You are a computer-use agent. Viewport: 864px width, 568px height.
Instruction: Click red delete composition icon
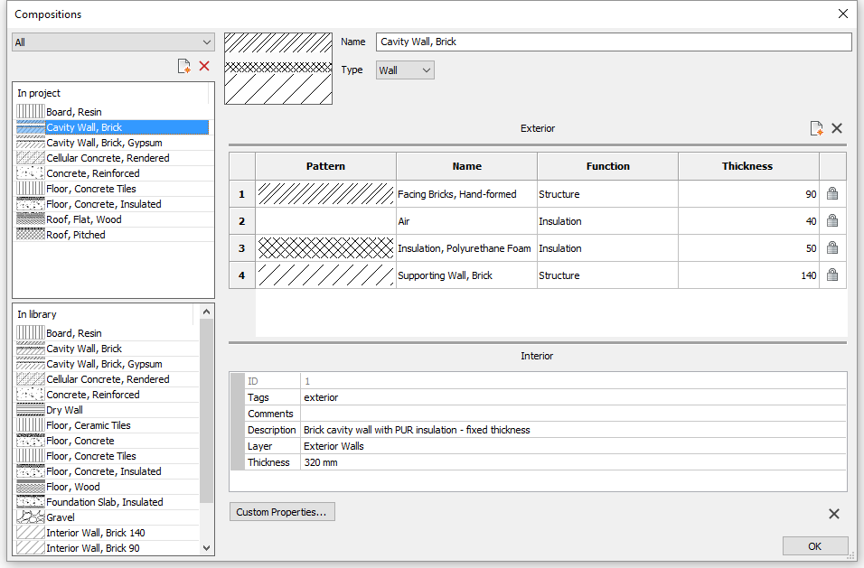pyautogui.click(x=204, y=66)
